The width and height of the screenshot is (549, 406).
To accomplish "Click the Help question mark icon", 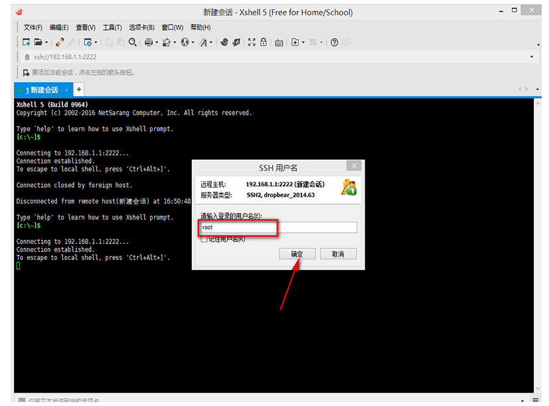I will tap(335, 42).
